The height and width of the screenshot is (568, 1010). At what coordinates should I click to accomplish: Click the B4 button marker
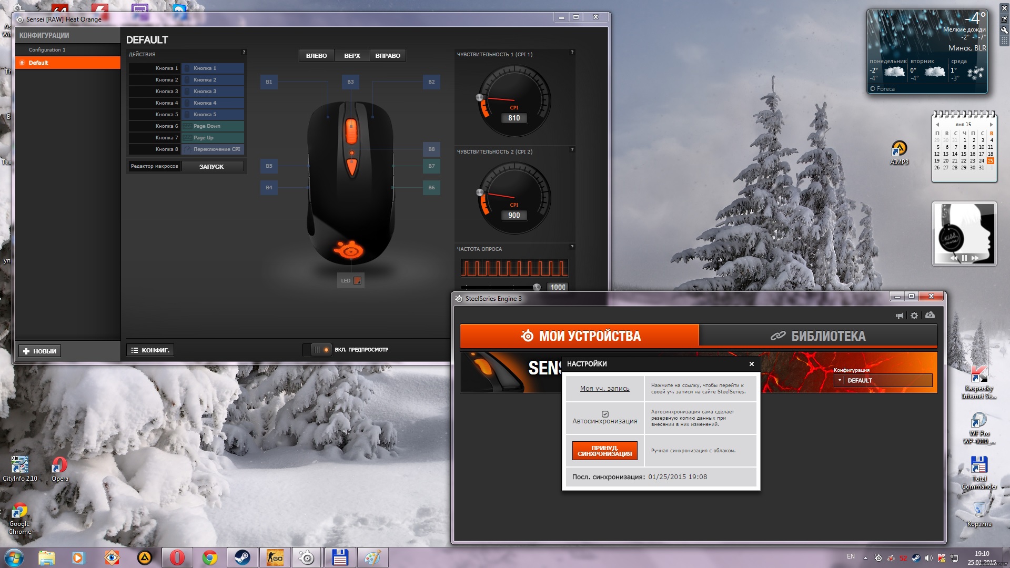coord(269,188)
